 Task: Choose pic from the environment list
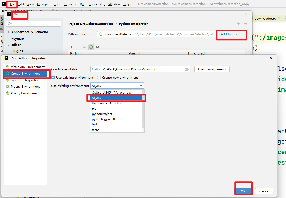tap(116, 109)
